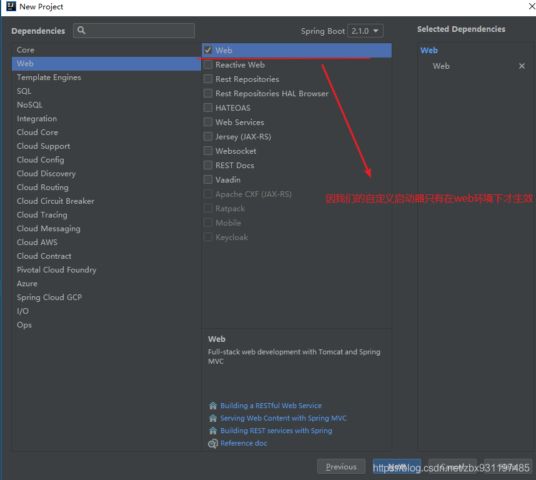Select the SQL category
536x480 pixels.
click(x=106, y=91)
